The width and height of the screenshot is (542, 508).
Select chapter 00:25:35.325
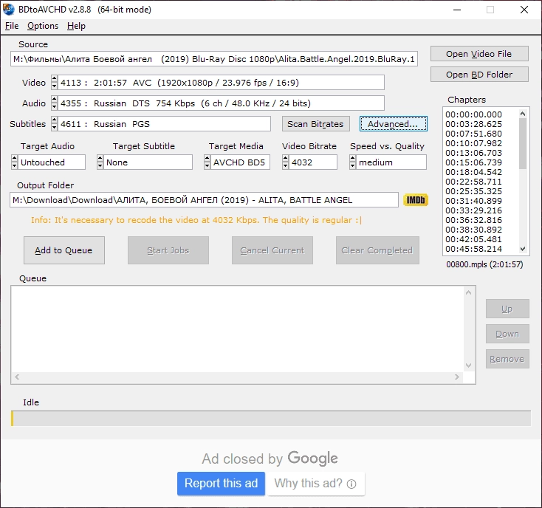coord(473,191)
